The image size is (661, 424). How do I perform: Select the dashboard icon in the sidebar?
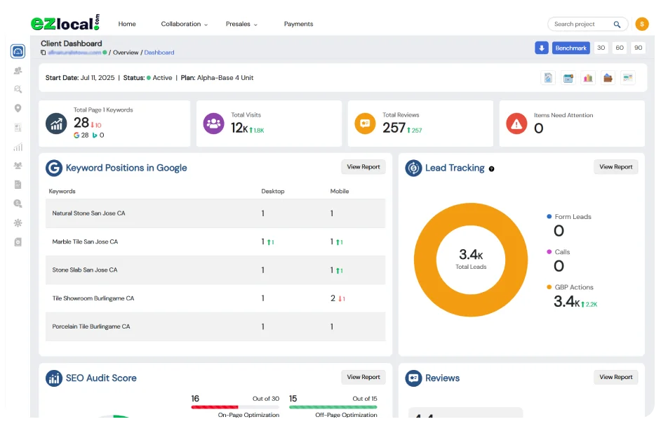(17, 51)
